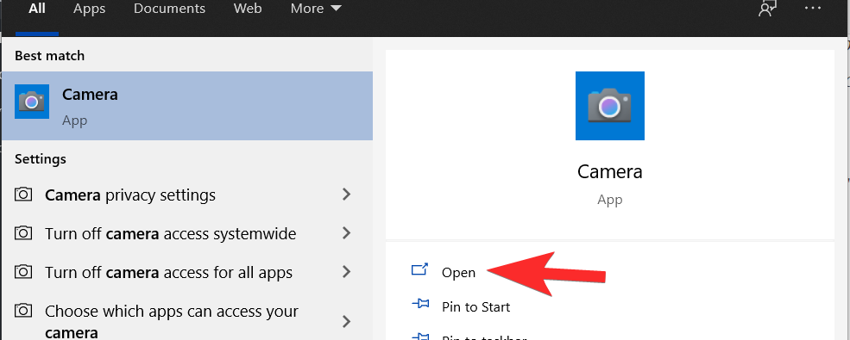
Task: Click camera icon beside Camera privacy settings
Action: (22, 194)
